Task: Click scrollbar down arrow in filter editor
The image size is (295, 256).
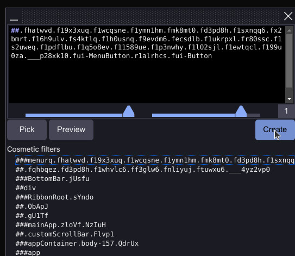Action: (x=290, y=99)
